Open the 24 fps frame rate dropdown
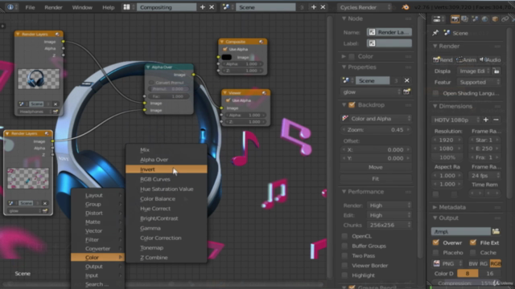This screenshot has height=289, width=515. (484, 176)
